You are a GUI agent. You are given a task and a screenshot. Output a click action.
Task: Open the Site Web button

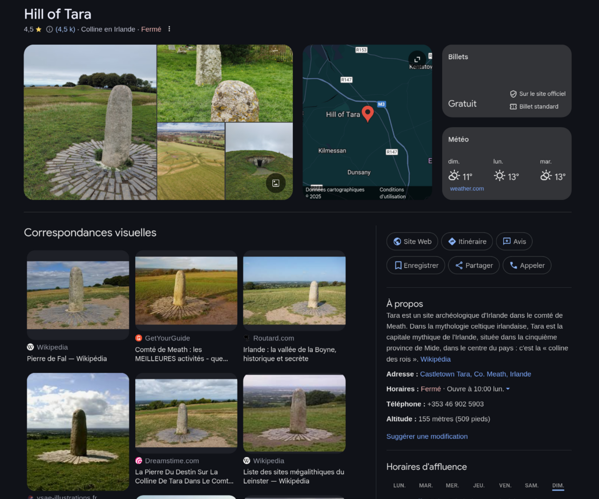(x=412, y=241)
